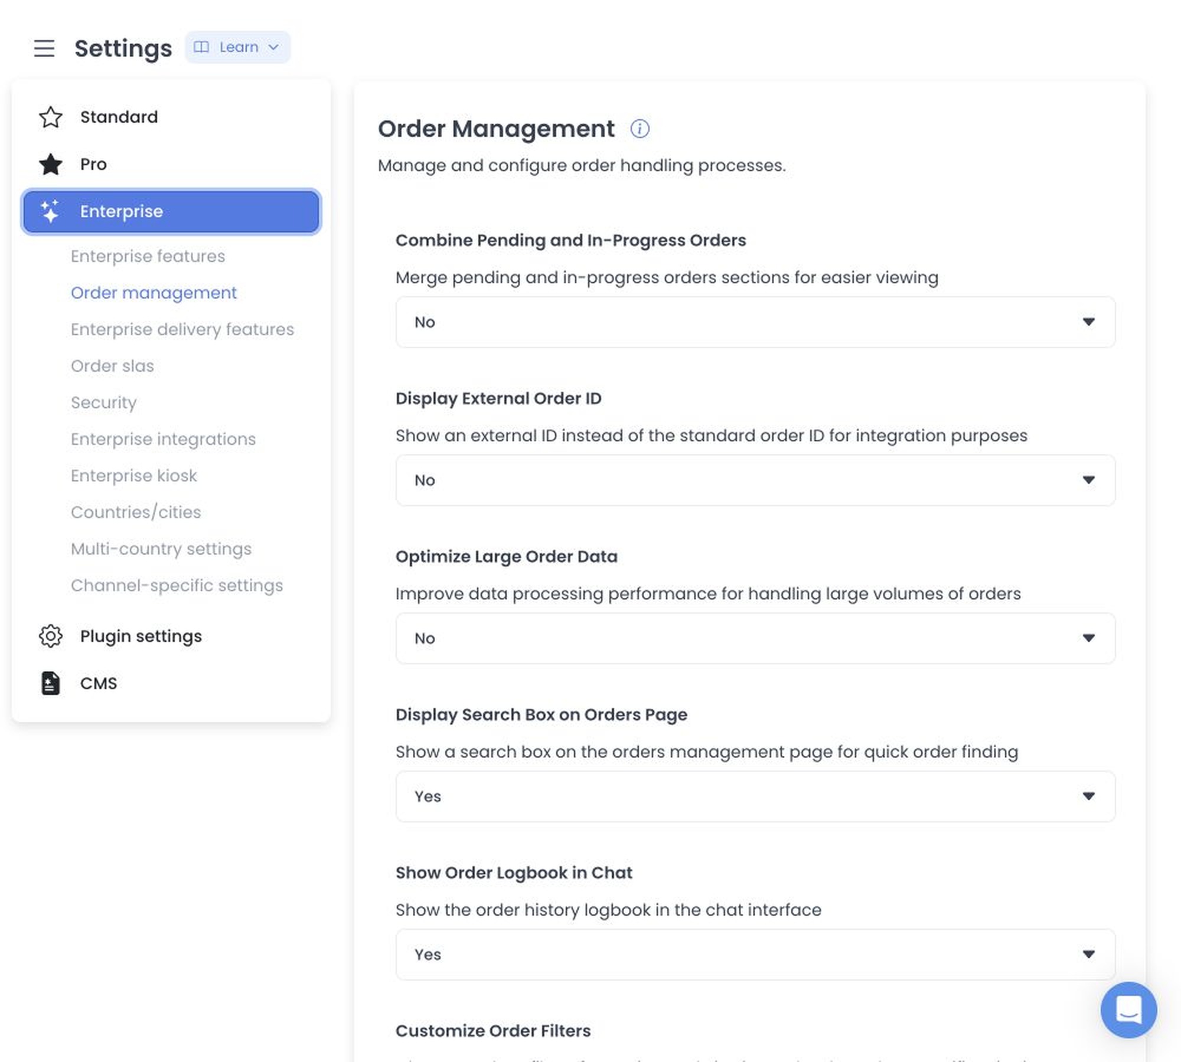This screenshot has width=1181, height=1062.
Task: Click the CMS document icon
Action: coord(51,683)
